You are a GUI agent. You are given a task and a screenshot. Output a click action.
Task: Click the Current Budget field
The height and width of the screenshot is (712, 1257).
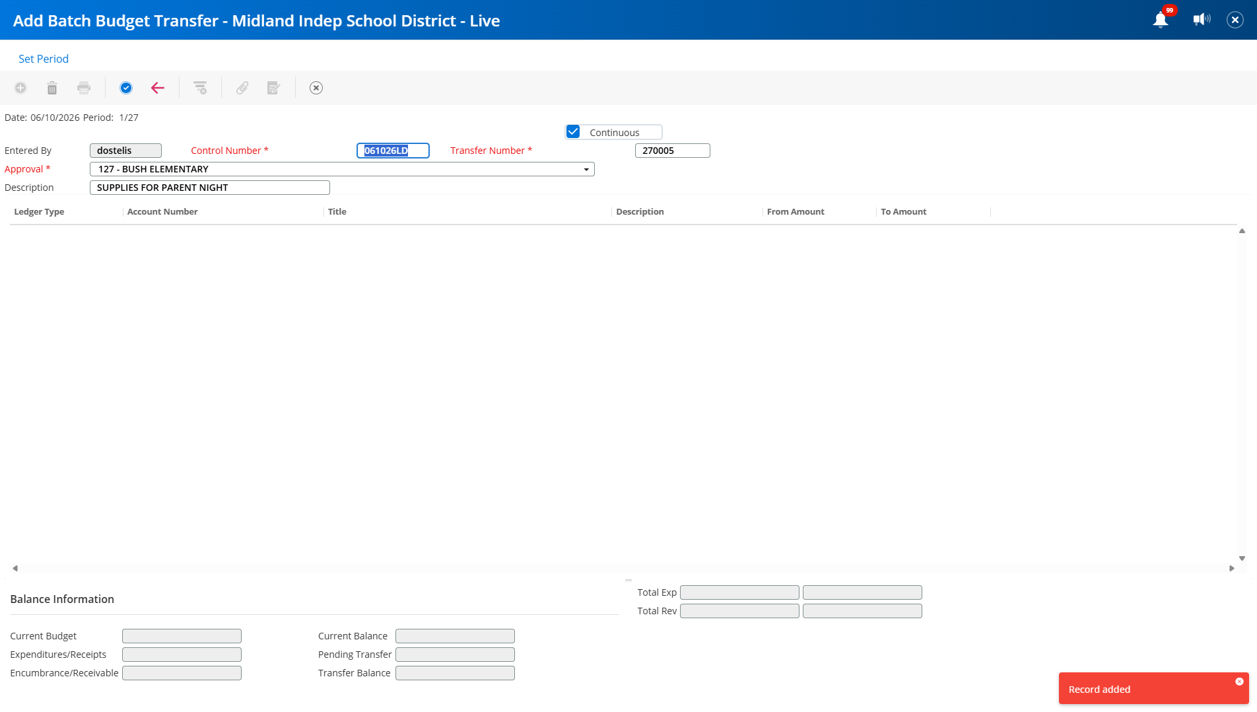[x=182, y=636]
